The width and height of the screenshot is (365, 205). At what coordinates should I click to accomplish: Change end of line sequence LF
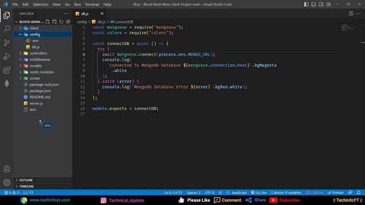tap(220, 192)
